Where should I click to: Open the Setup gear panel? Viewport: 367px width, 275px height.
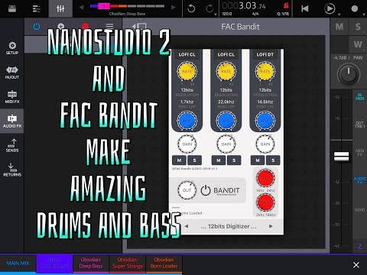pos(12,48)
